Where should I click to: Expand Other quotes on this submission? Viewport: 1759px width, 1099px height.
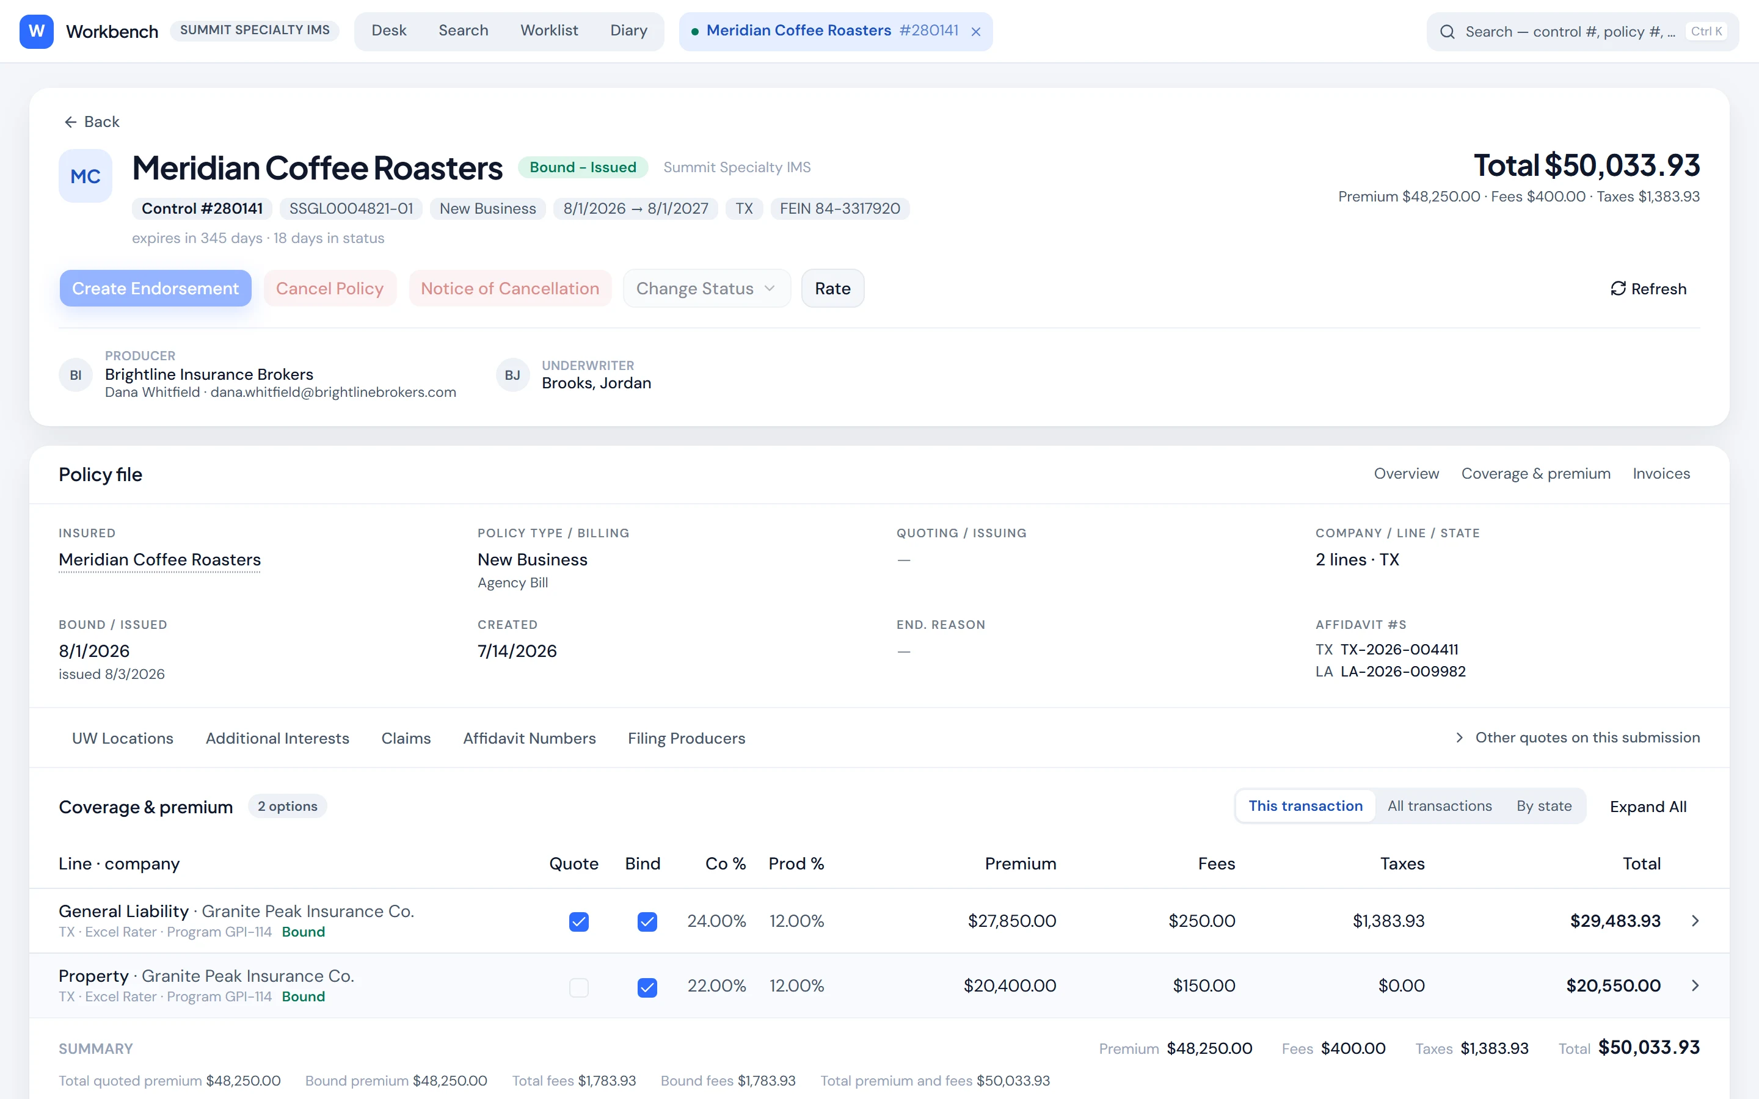click(x=1577, y=738)
